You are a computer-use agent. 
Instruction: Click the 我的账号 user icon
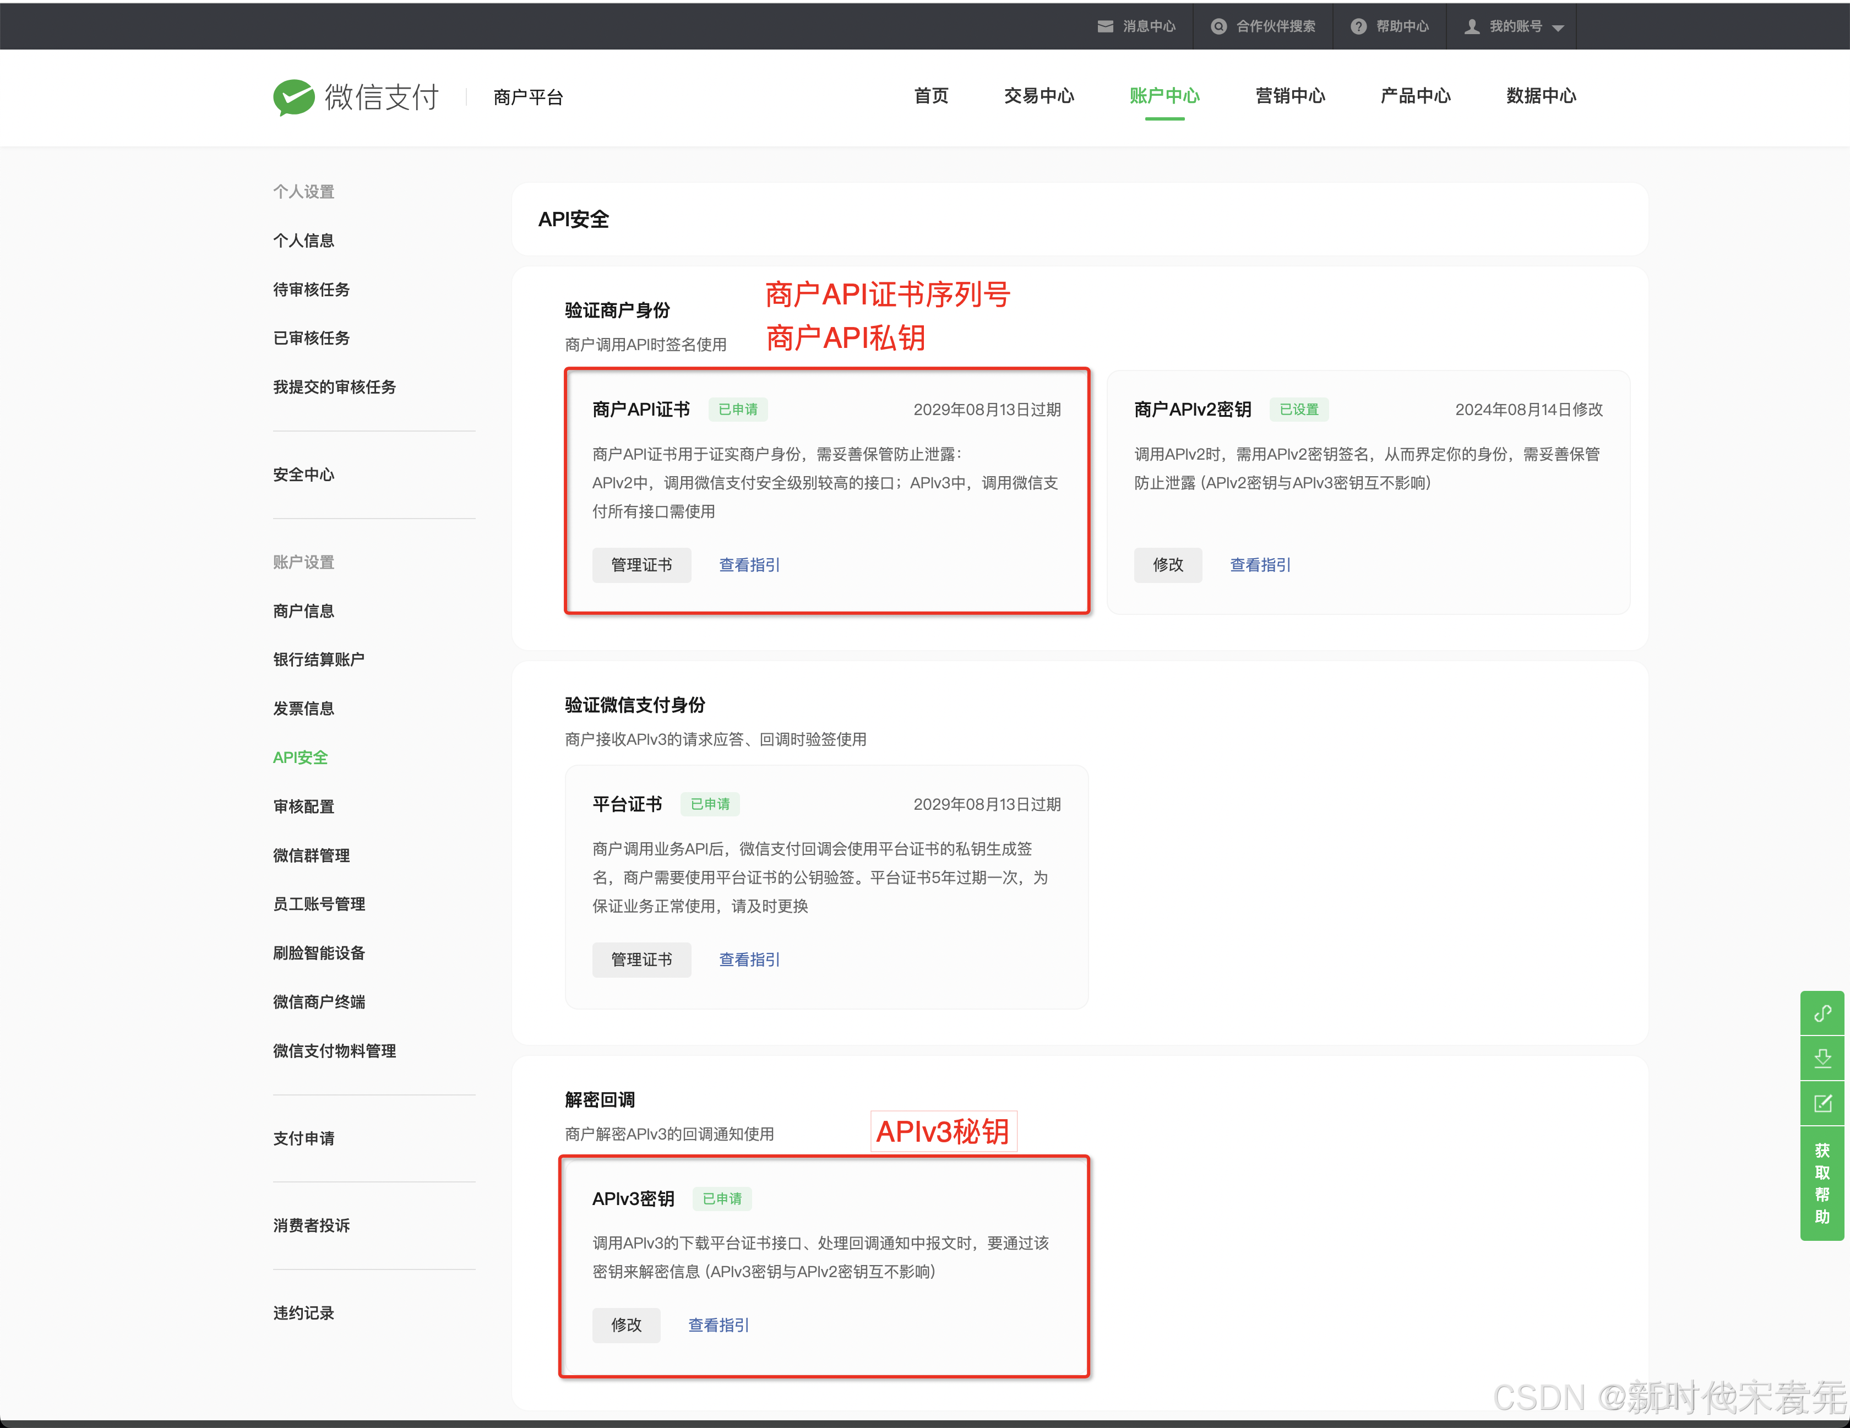(x=1472, y=26)
